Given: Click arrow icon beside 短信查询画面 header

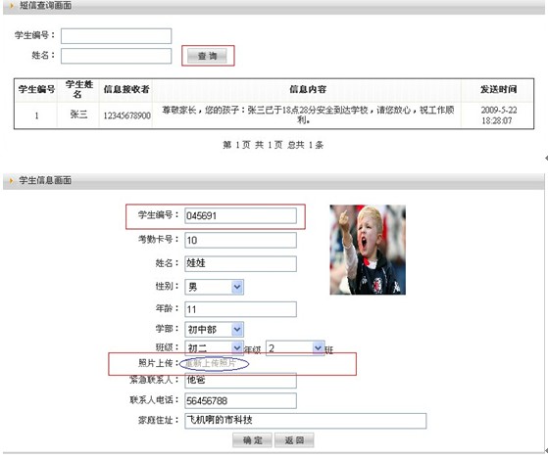Looking at the screenshot, I should pos(11,6).
